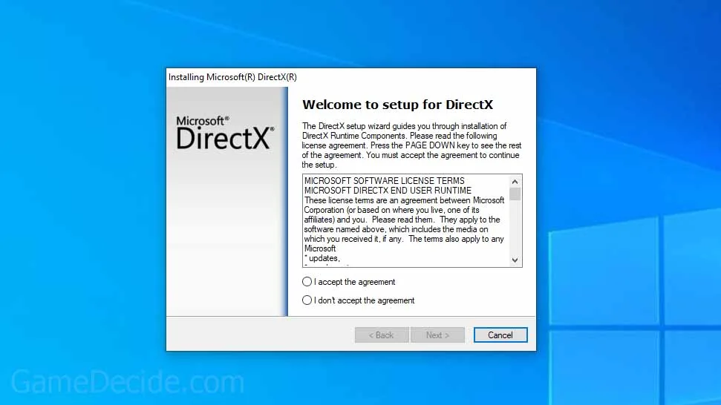Click the license text scrollbar thumb
Viewport: 721px width, 405px height.
pyautogui.click(x=515, y=194)
